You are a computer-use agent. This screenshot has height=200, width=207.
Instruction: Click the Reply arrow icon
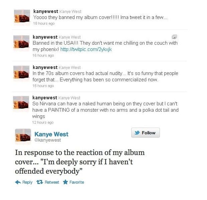tap(18, 182)
